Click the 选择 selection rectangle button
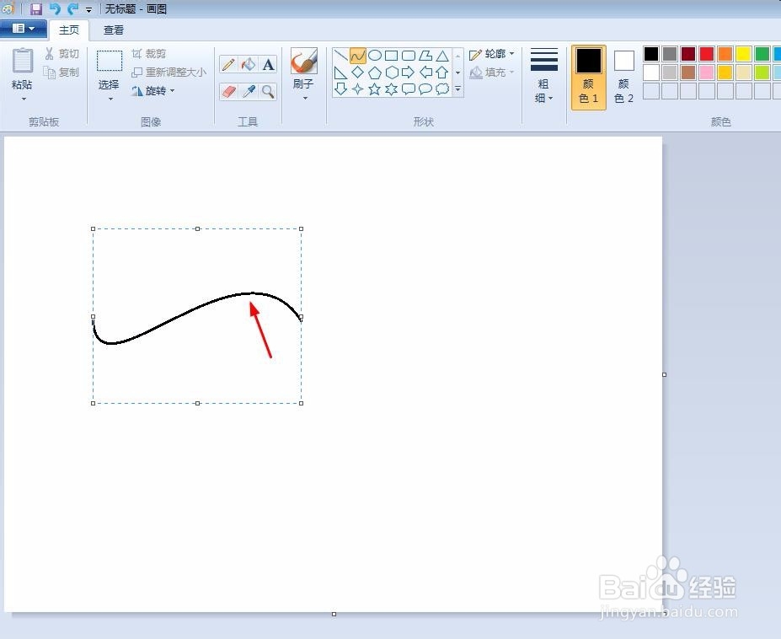This screenshot has height=639, width=781. (109, 69)
